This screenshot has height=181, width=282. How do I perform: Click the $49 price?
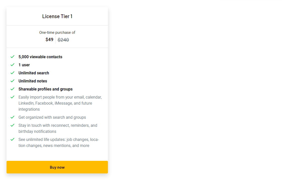click(x=50, y=40)
